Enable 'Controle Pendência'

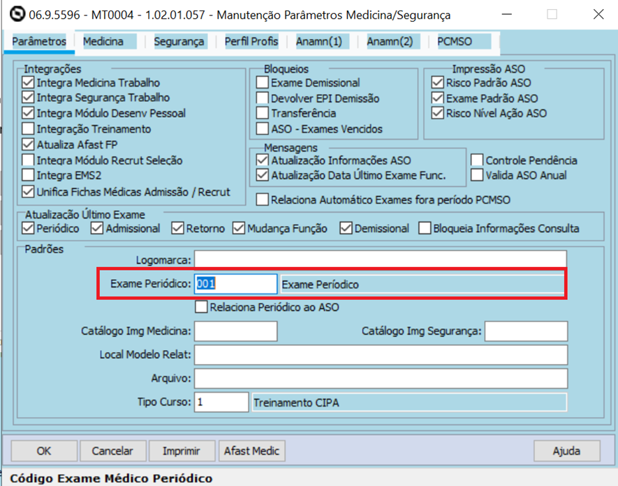click(x=476, y=159)
